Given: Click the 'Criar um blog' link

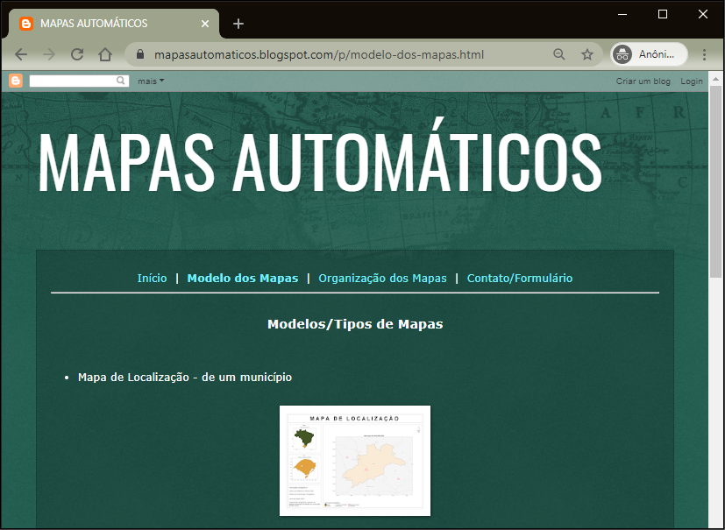Looking at the screenshot, I should pyautogui.click(x=643, y=81).
